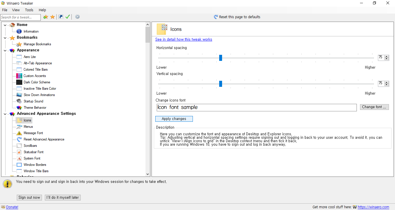Select the Bookmarks tree item
This screenshot has height=210, width=395.
coord(27,37)
